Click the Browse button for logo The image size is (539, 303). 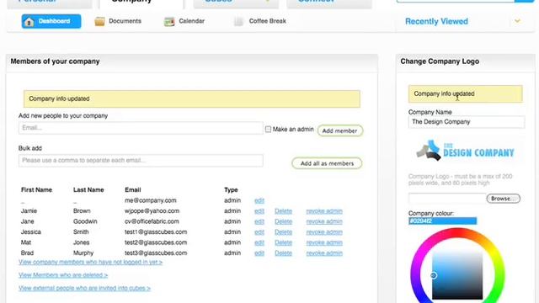tap(504, 199)
